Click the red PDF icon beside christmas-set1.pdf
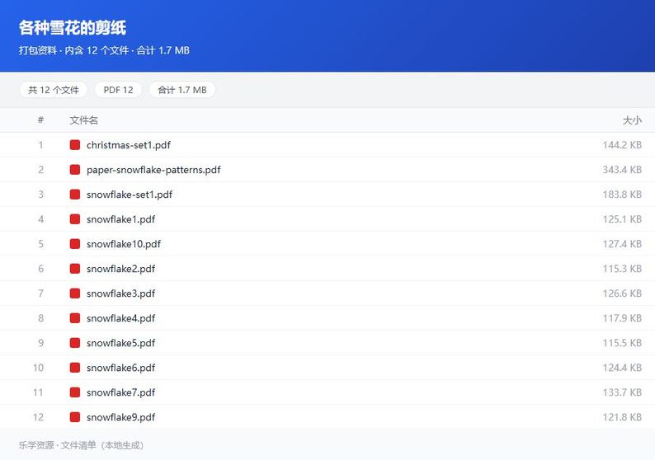 pos(75,145)
